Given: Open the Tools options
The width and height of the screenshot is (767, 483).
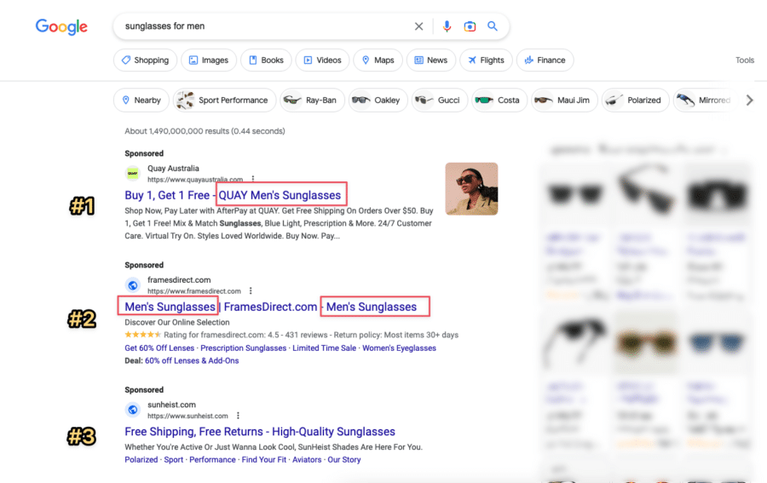Looking at the screenshot, I should (745, 60).
